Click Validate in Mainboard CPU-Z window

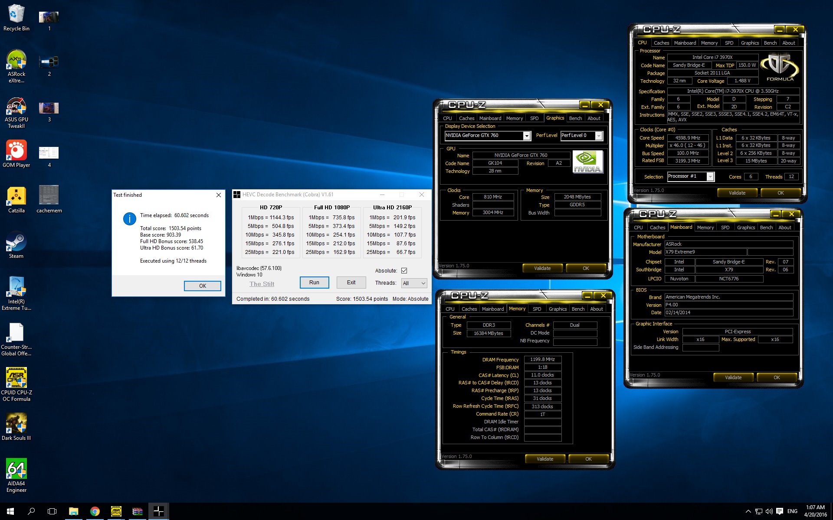(733, 377)
